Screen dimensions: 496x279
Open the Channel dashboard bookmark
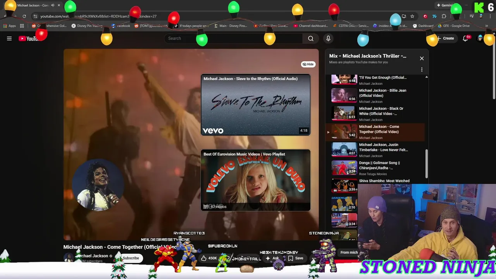(x=310, y=26)
